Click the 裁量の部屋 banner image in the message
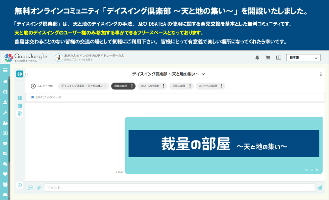 [224, 143]
